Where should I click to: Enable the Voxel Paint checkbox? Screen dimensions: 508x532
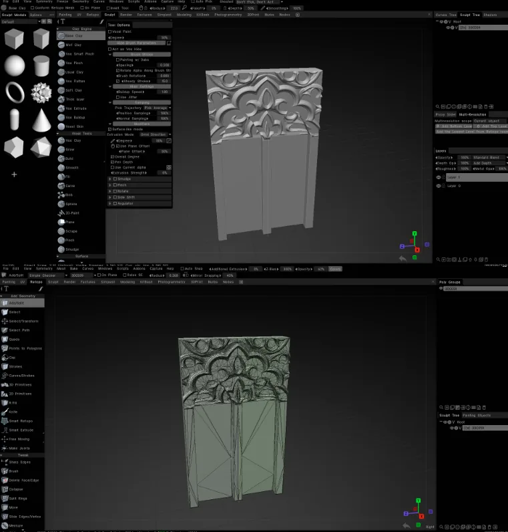109,31
